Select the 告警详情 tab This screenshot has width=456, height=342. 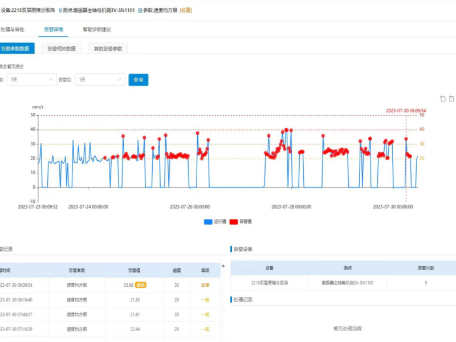(x=54, y=29)
